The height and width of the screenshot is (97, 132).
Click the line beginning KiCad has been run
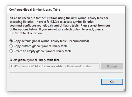(x=59, y=18)
